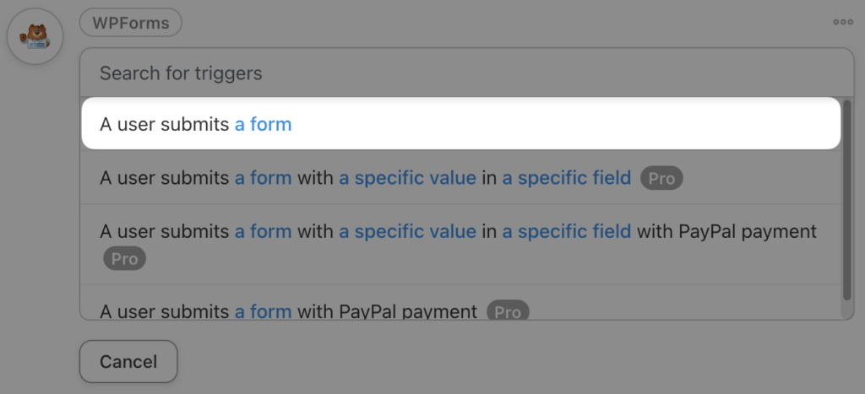Select the highlighted "A user submits a form" trigger
Viewport: 865px width, 394px height.
point(460,124)
